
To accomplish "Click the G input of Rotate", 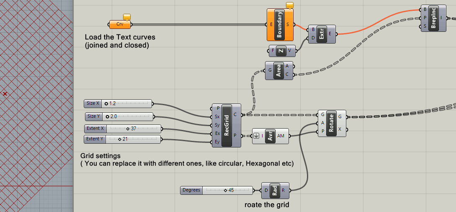I will pyautogui.click(x=323, y=114).
